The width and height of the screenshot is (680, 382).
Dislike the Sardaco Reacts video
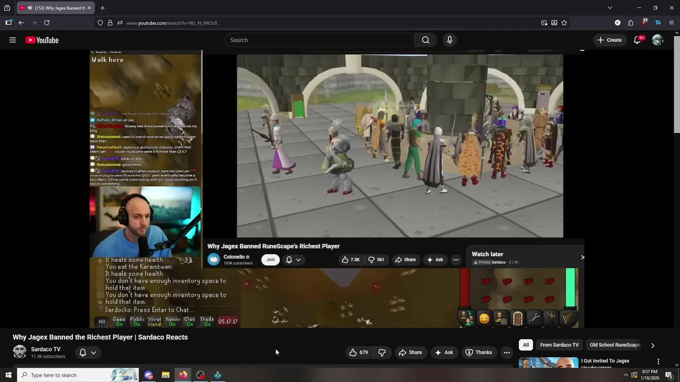381,352
